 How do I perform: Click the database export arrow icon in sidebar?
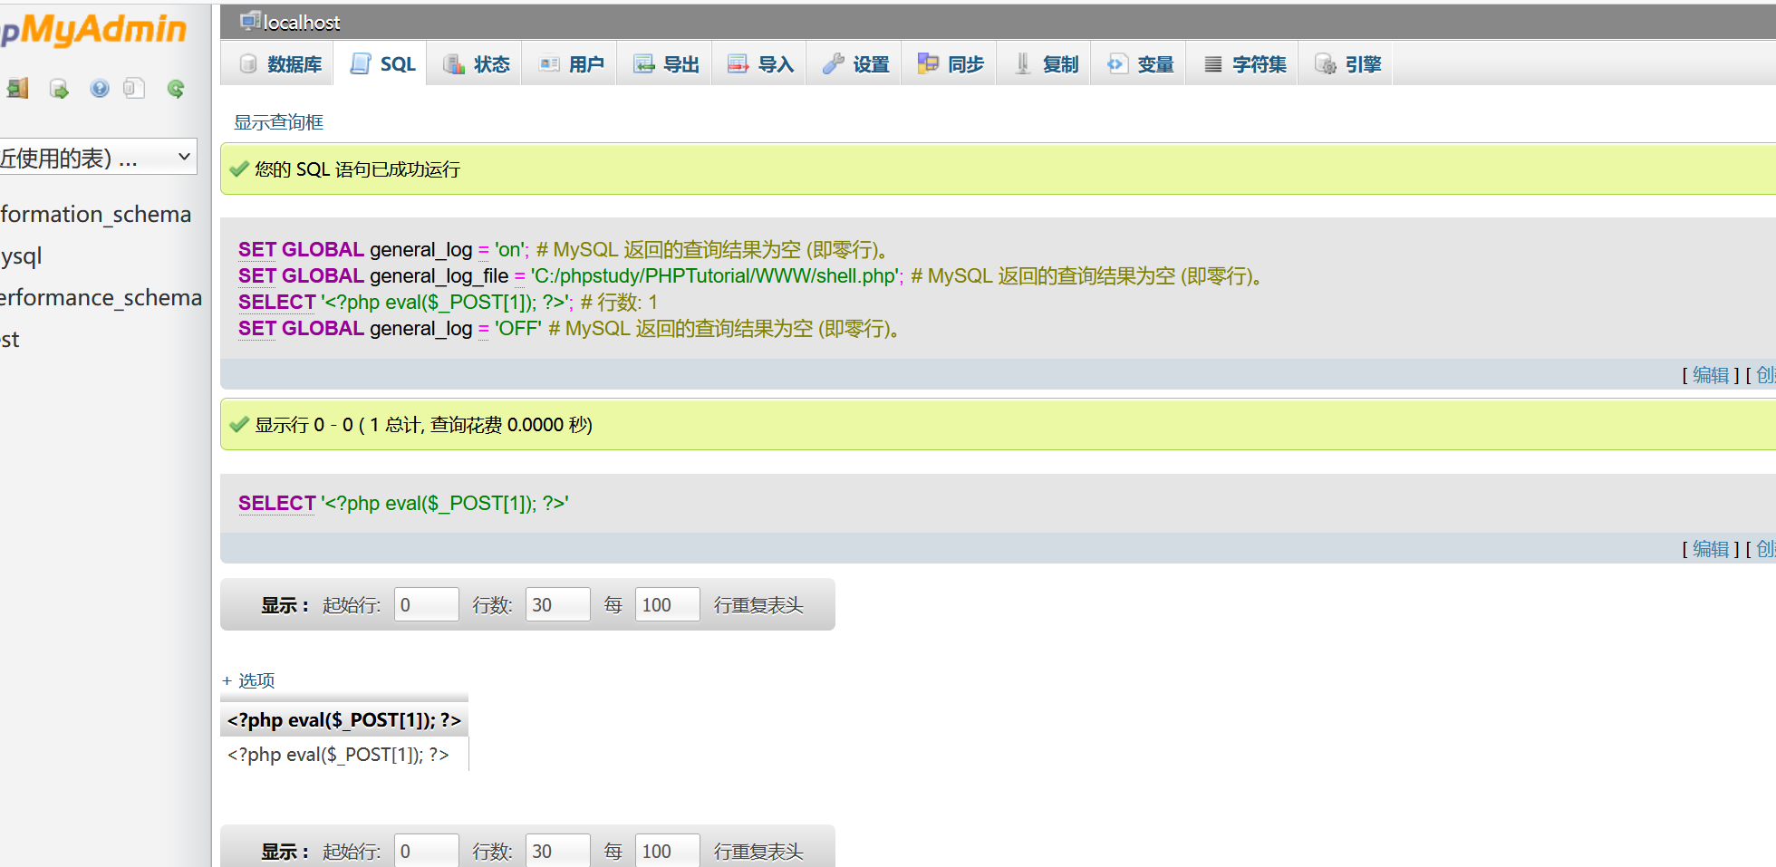[59, 88]
